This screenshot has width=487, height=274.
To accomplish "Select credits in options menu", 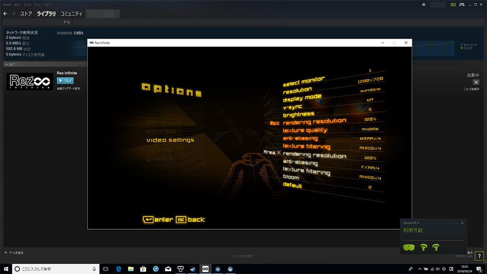I will (159, 158).
